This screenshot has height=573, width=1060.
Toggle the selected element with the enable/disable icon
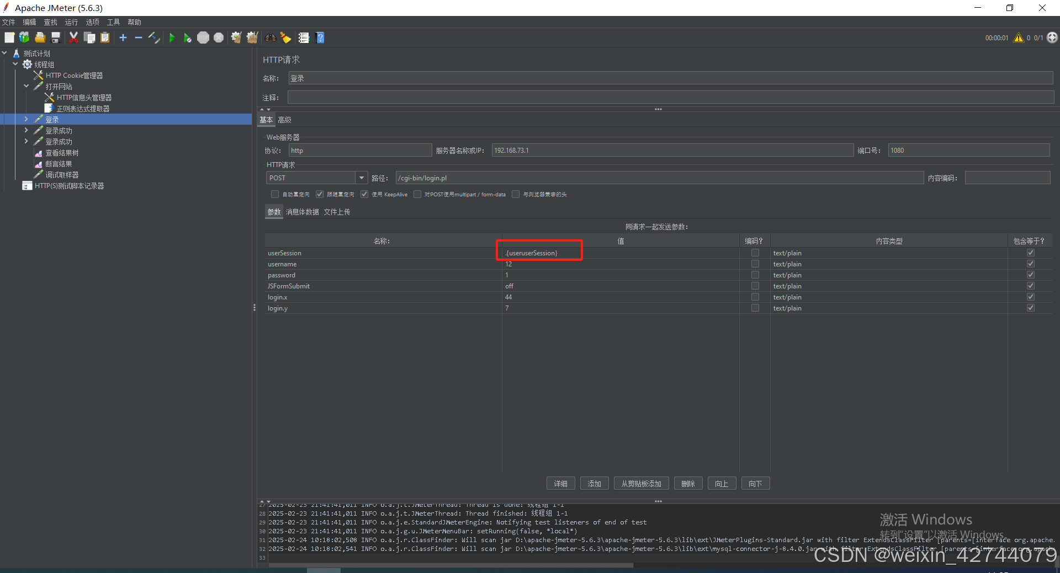[x=154, y=38]
